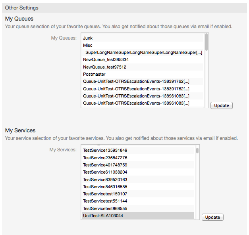Choose NewQueue_test97512 in My Queues
The image size is (249, 235).
click(104, 67)
